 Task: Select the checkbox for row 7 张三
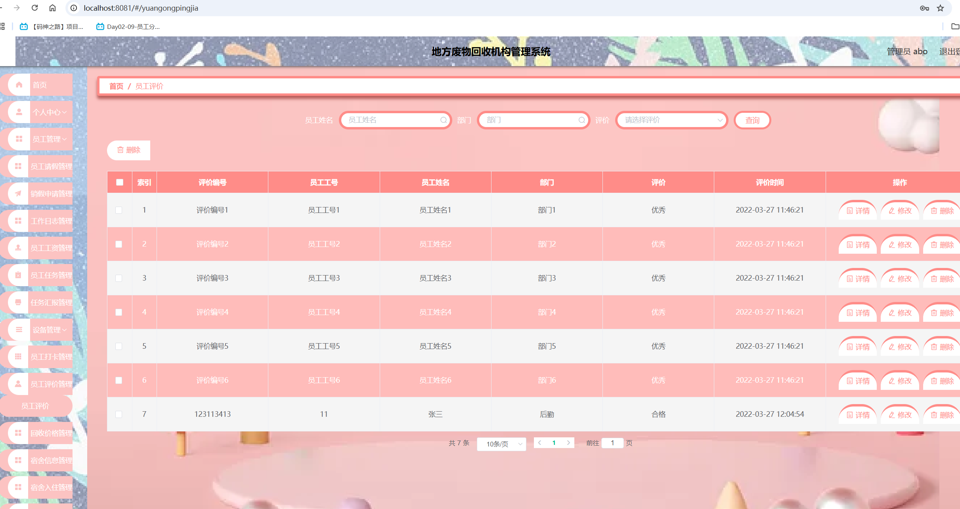(119, 414)
